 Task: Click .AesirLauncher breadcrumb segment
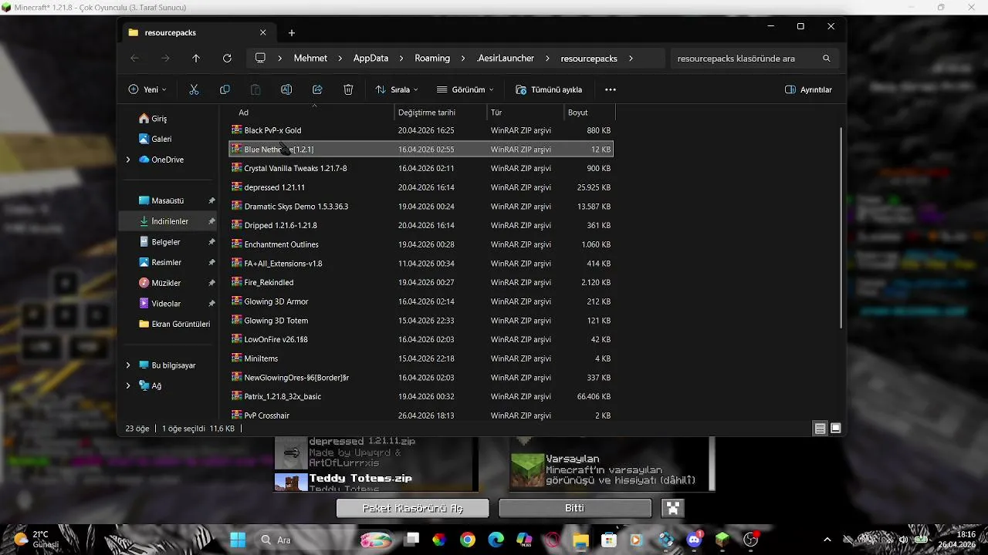coord(506,58)
